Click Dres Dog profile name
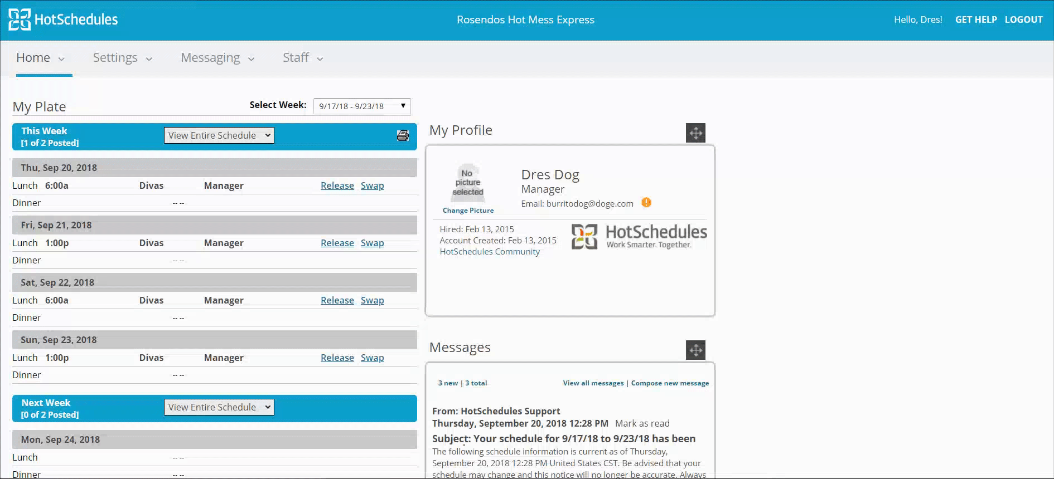Viewport: 1054px width, 479px height. (x=550, y=175)
